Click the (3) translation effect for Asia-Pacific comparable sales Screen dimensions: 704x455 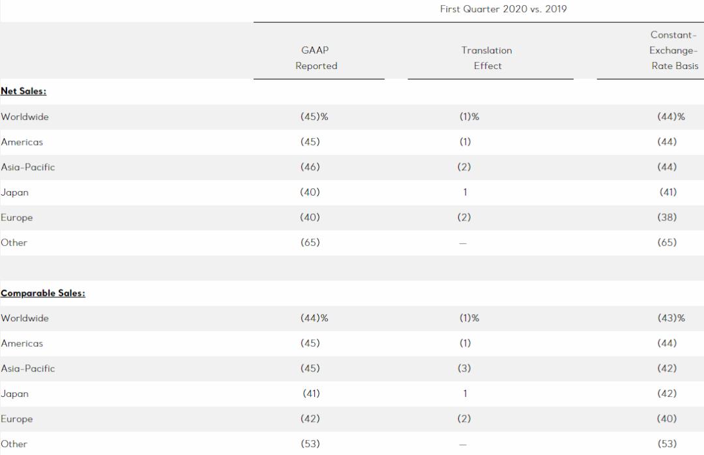(x=464, y=368)
